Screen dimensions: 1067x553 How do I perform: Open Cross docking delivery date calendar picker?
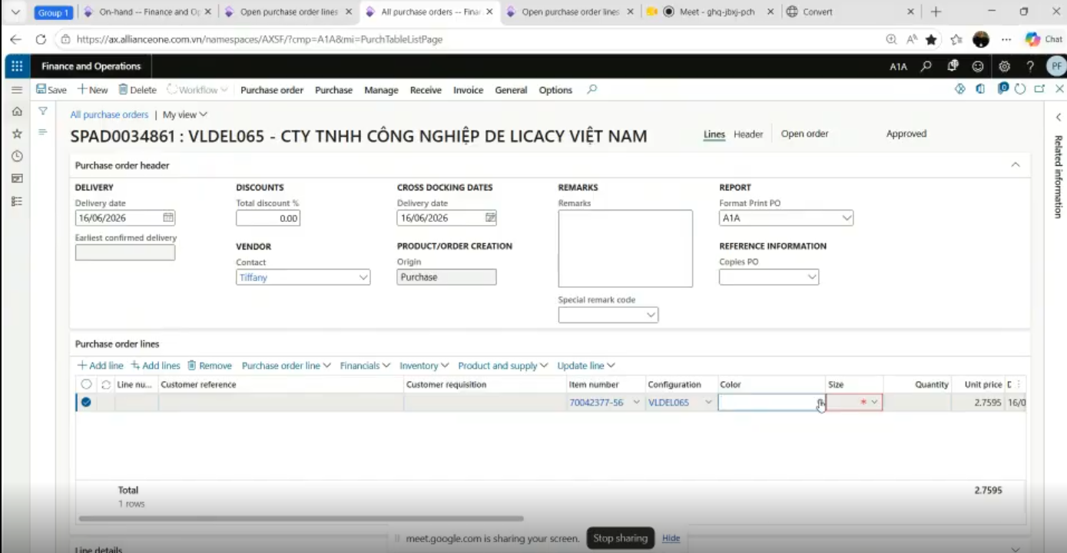(490, 217)
